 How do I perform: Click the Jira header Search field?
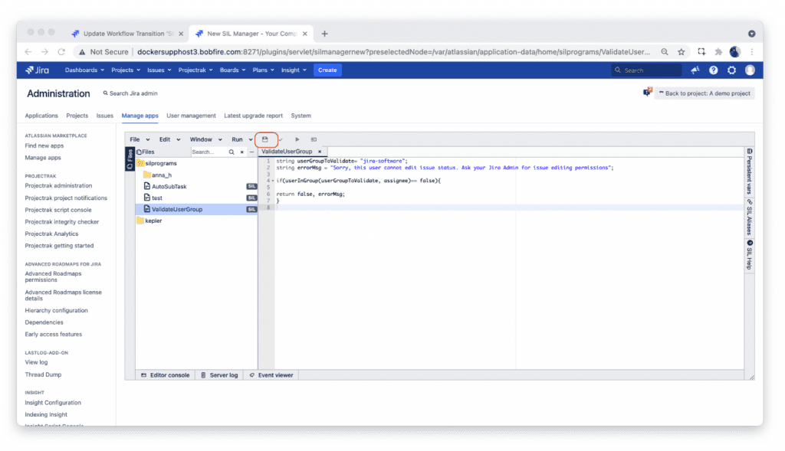click(646, 70)
